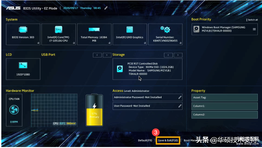Image resolution: width=262 pixels, height=148 pixels.
Task: Click the PCIE RST Controlled Disk text
Action: click(x=143, y=64)
